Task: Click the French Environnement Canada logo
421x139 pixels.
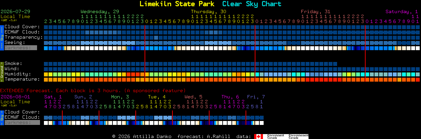Action: 298,136
